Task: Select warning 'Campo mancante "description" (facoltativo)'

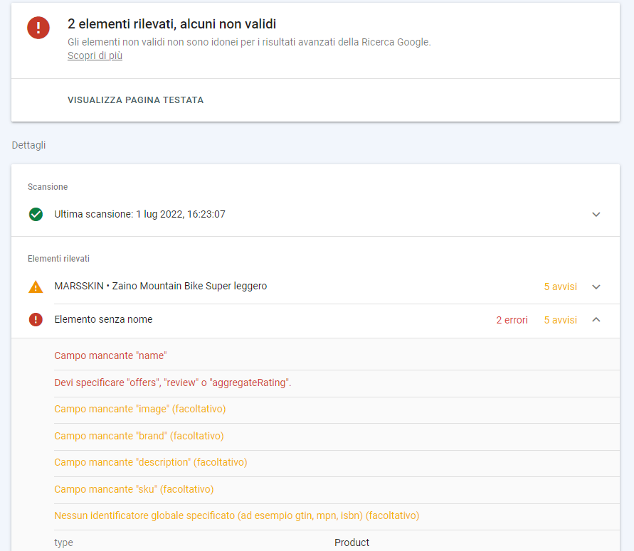Action: 150,462
